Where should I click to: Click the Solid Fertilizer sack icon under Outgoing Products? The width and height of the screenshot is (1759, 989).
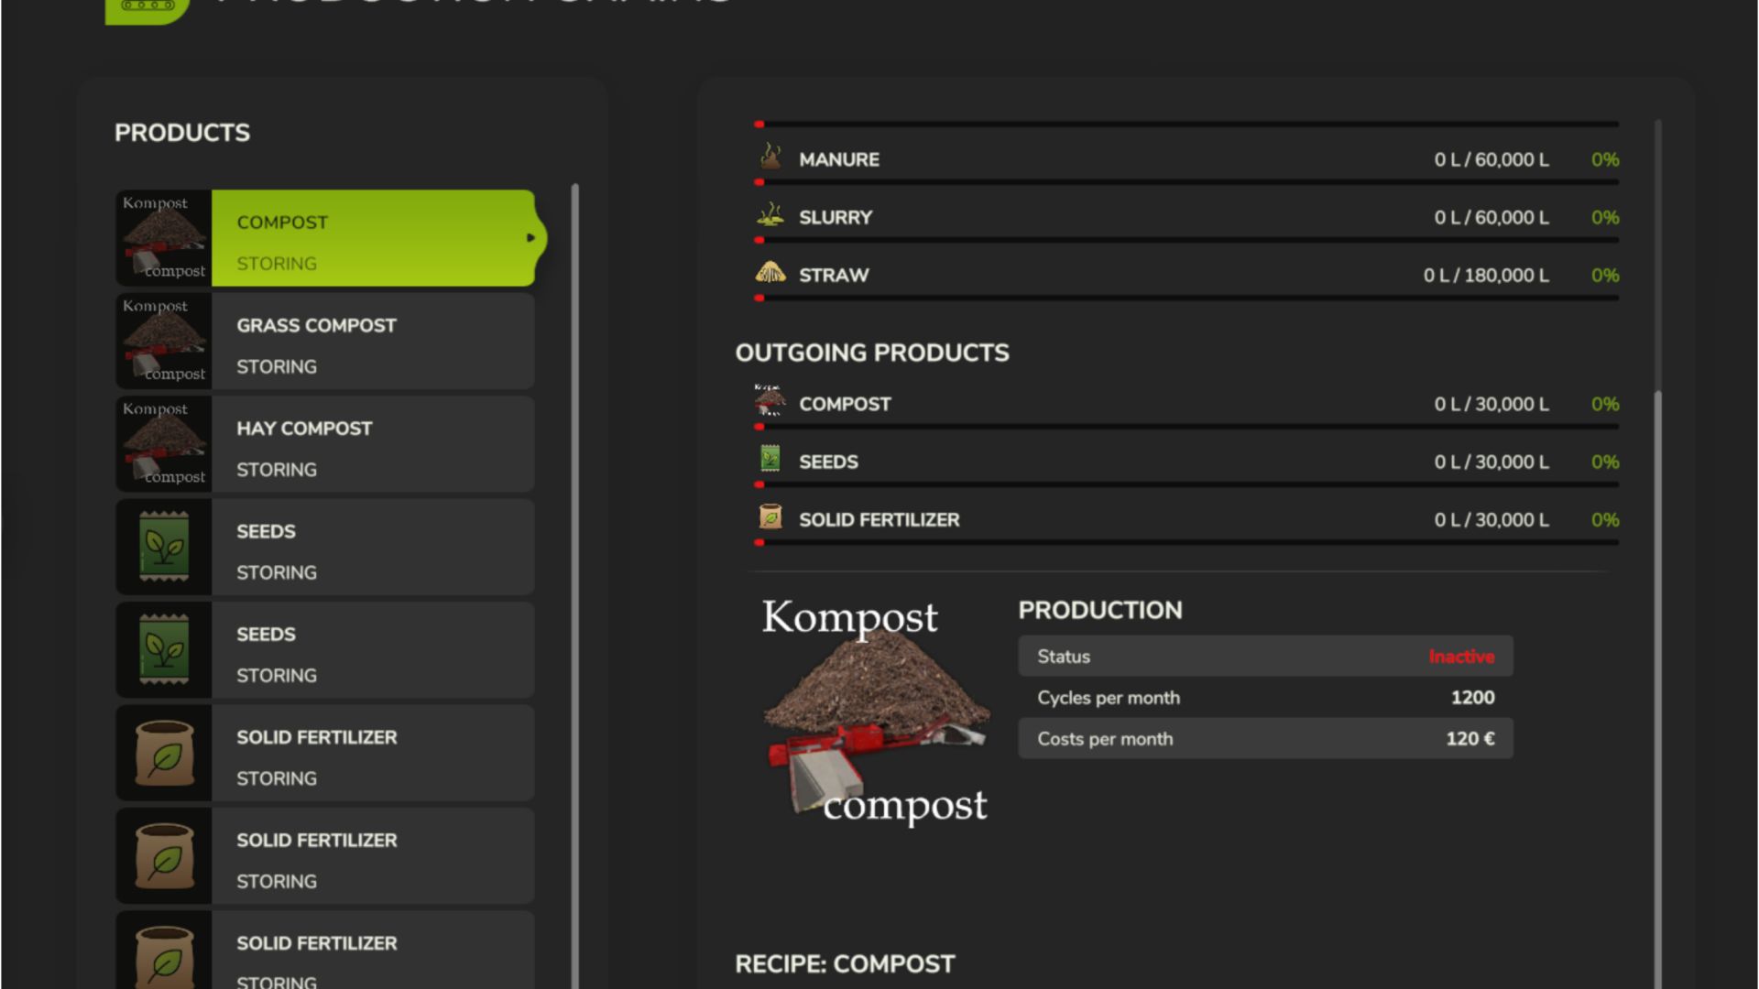click(x=770, y=517)
